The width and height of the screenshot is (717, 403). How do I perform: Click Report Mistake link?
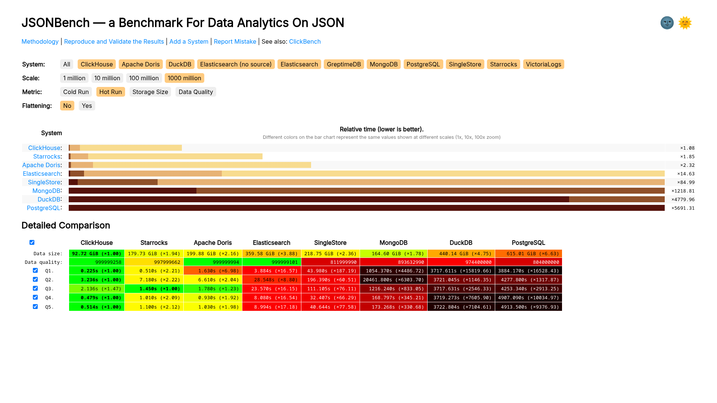[x=235, y=41]
